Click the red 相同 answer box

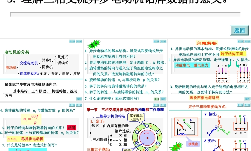pyautogui.click(x=71, y=128)
